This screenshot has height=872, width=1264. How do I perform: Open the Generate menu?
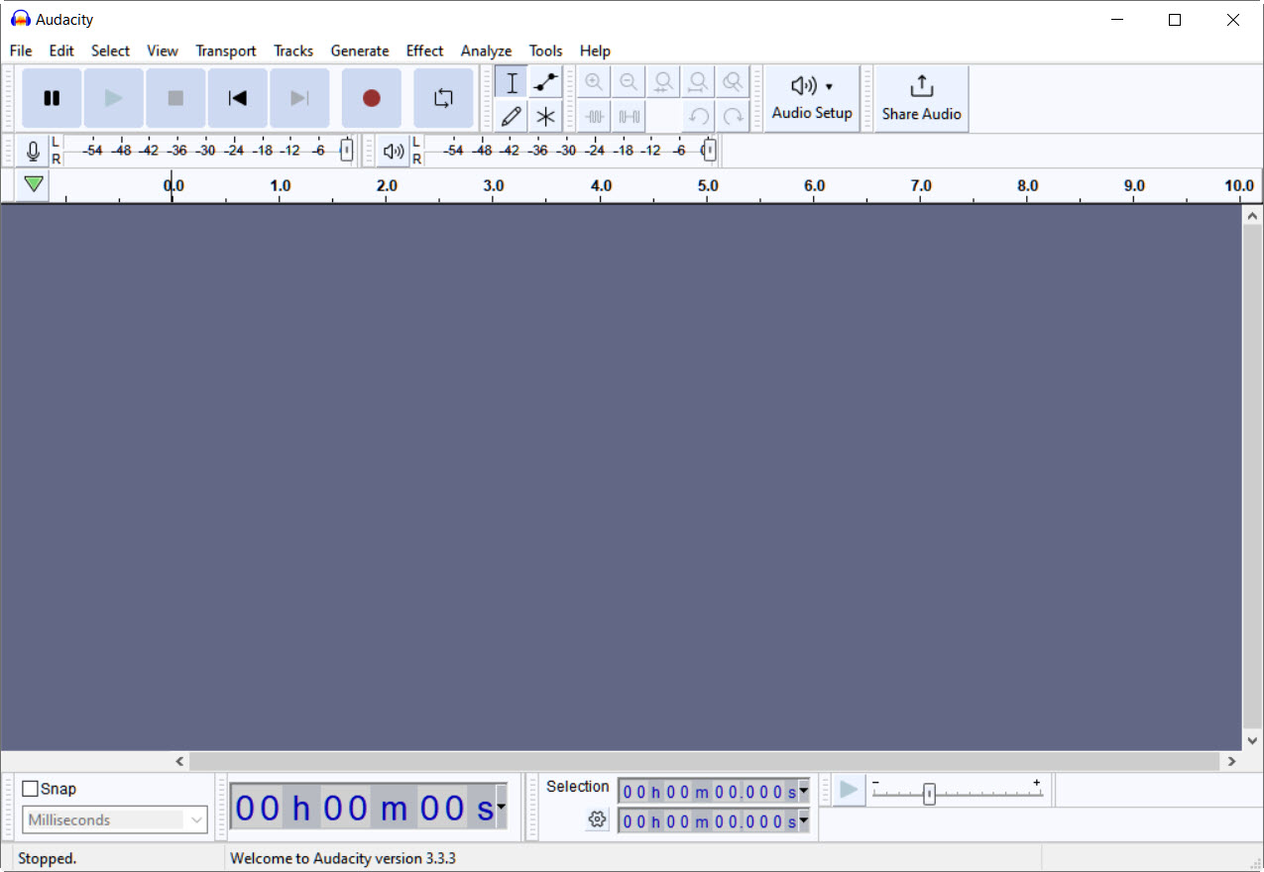click(360, 51)
